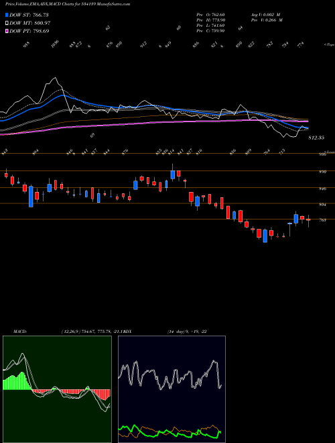335x443 pixels.
Task: Click the 846 price axis label
Action: [x=323, y=189]
